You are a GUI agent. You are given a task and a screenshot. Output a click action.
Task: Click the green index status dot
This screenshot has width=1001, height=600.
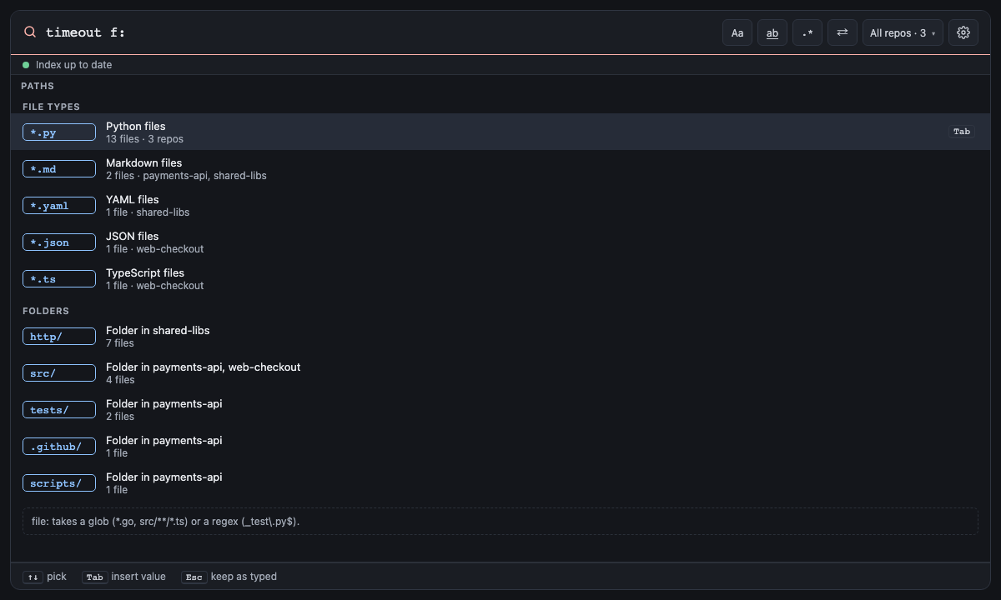[x=26, y=65]
